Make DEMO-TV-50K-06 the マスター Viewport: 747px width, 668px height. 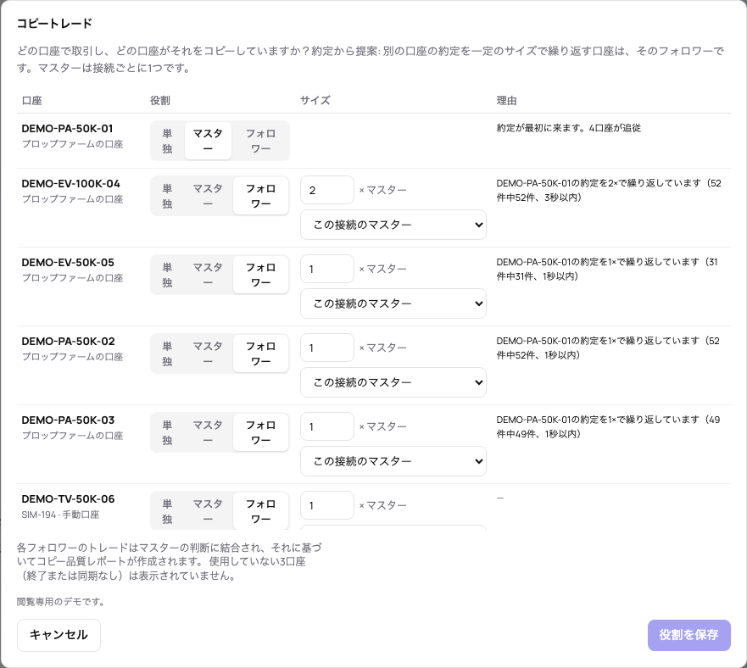[209, 511]
